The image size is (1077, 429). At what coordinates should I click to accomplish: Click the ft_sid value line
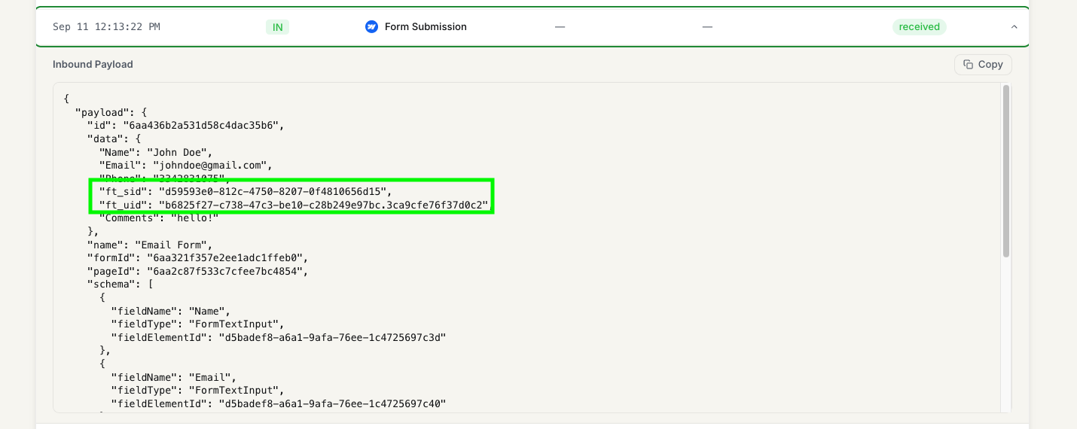click(x=246, y=192)
